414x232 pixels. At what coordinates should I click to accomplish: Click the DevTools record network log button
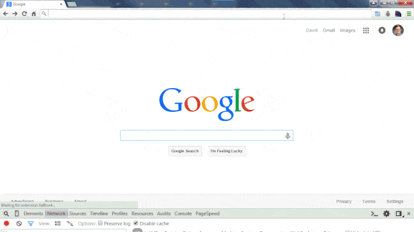[x=6, y=223]
